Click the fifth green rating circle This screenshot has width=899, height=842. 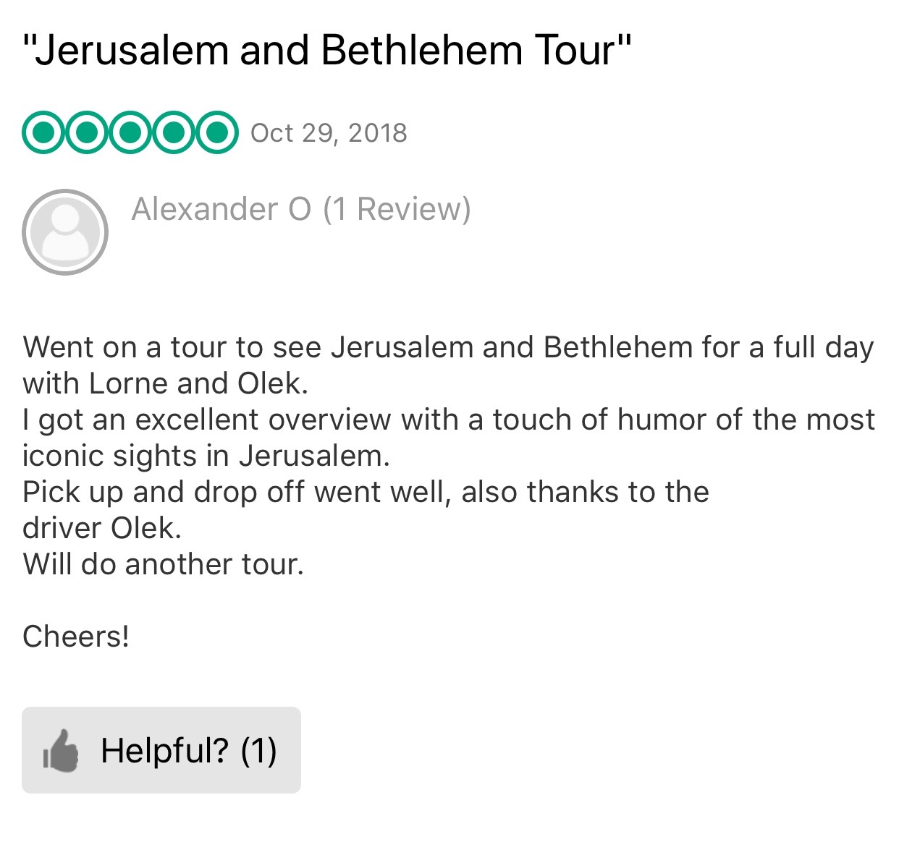click(x=216, y=132)
